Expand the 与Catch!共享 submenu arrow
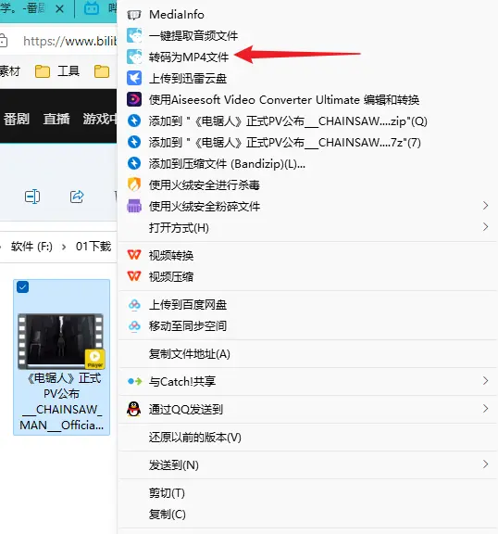The height and width of the screenshot is (534, 498). (485, 380)
